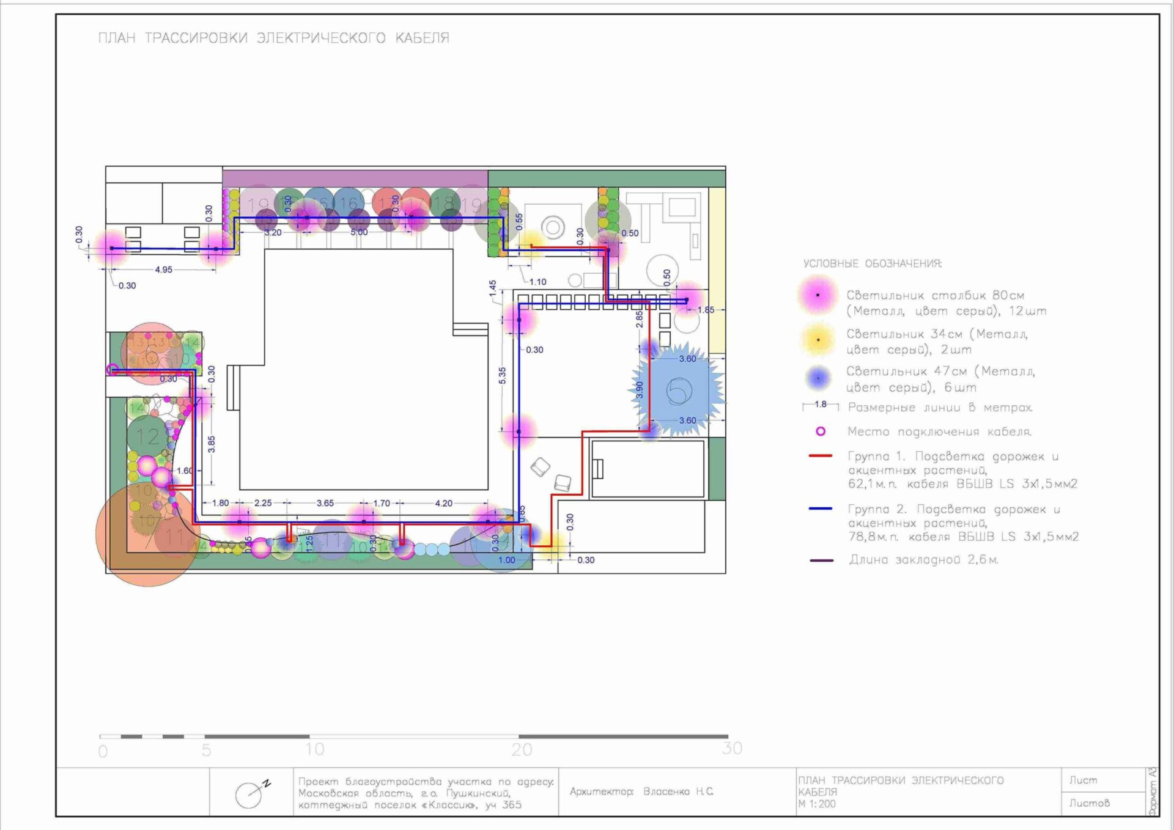1174x830 pixels.
Task: Click the 4.95 dimension label
Action: point(163,270)
